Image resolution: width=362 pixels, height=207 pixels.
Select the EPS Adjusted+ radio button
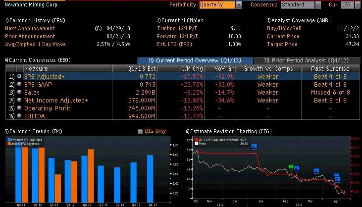click(19, 76)
